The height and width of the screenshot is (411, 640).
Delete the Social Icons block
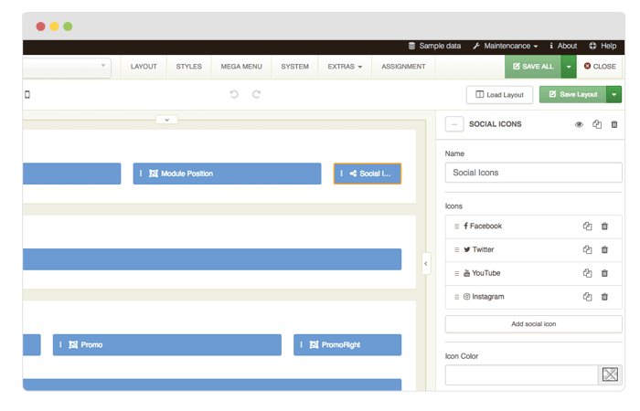point(614,124)
